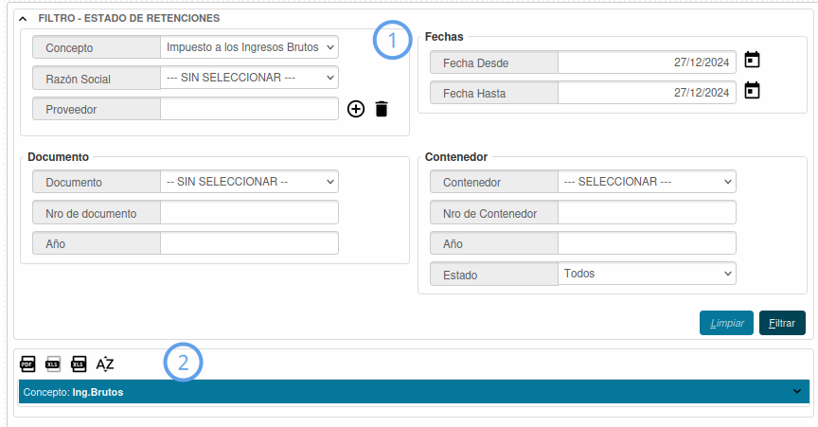Export results using the PDF icon

pos(27,365)
